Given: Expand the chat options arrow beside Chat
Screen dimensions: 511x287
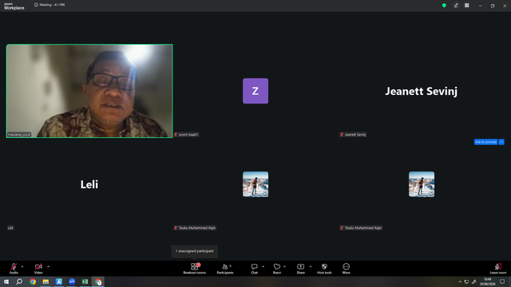Looking at the screenshot, I should point(263,266).
